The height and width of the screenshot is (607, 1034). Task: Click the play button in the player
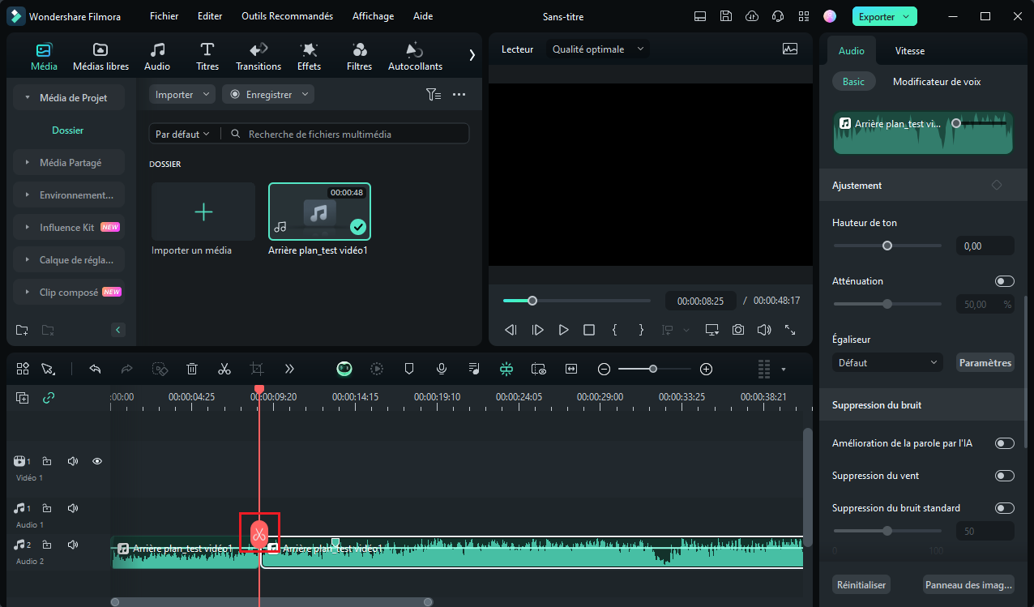click(x=563, y=330)
